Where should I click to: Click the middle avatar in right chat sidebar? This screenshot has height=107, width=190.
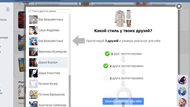click(x=182, y=91)
